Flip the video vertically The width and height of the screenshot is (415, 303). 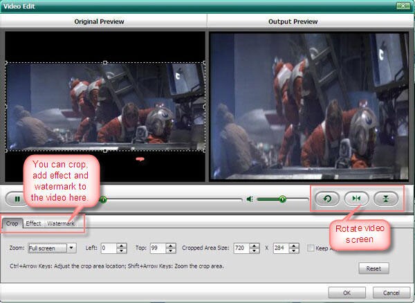coord(386,199)
